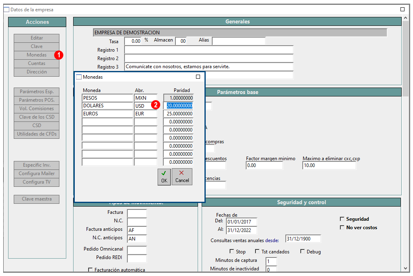413x276 pixels.
Task: Click the Datos de la empresa title icon
Action: (6, 9)
